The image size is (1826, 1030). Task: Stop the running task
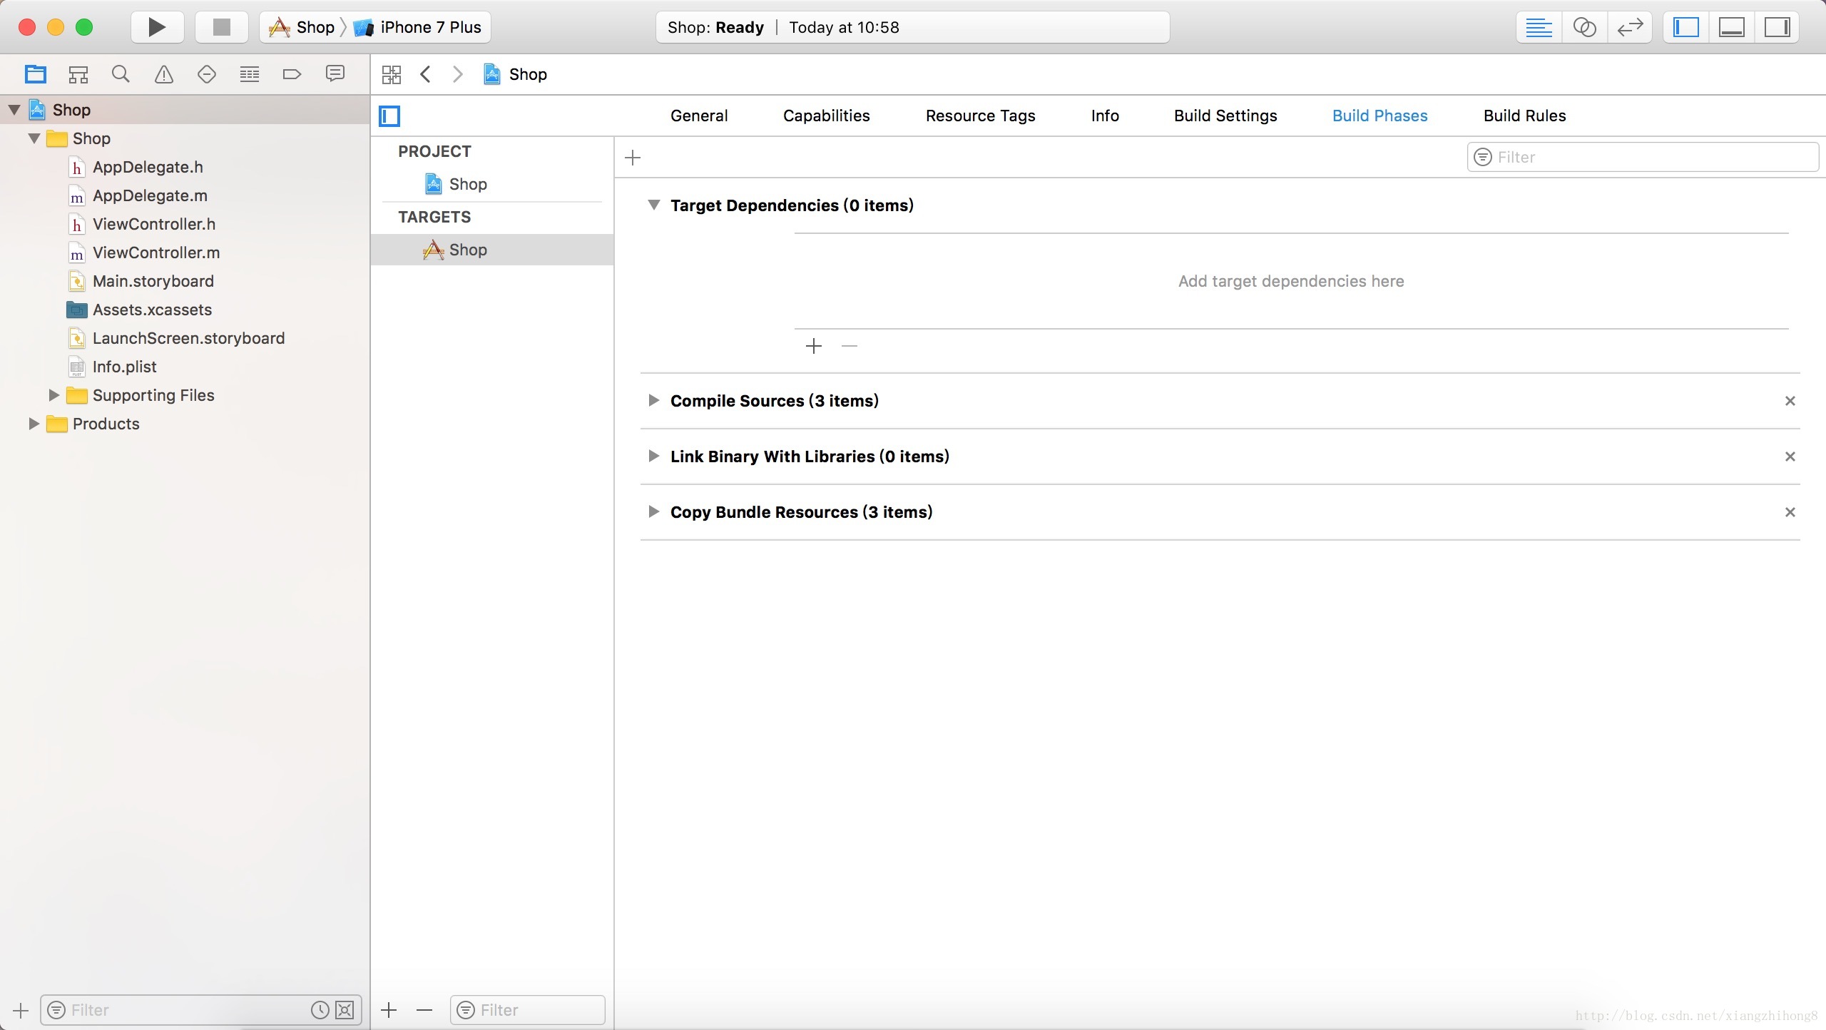point(222,27)
